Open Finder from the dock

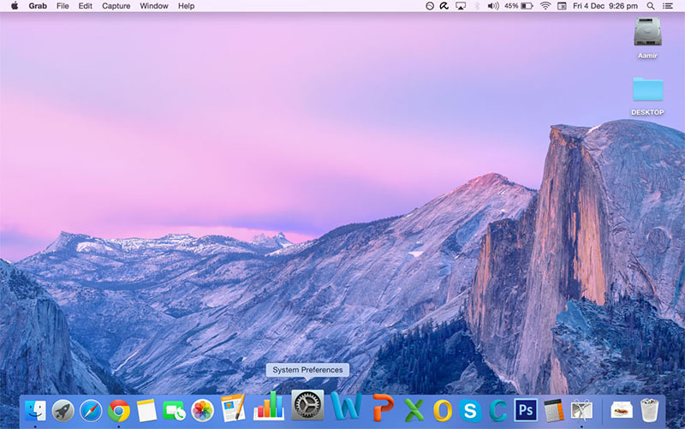pos(35,410)
